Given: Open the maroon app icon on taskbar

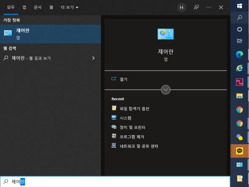Looking at the screenshot, I should point(239,82).
